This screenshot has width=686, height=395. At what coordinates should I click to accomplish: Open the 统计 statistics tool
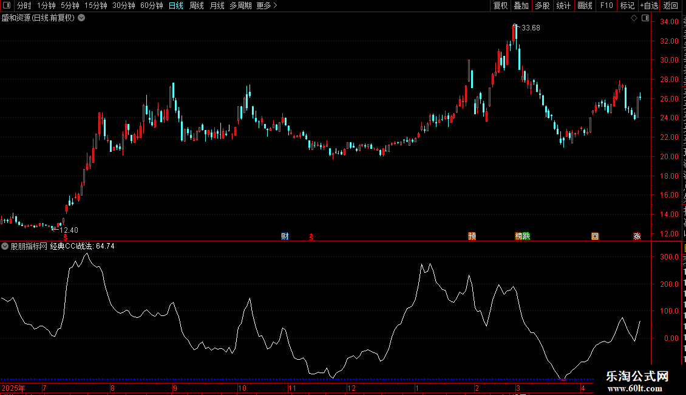pos(563,5)
